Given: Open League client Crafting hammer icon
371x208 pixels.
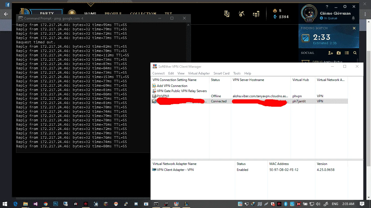Looking at the screenshot, I should tap(241, 14).
